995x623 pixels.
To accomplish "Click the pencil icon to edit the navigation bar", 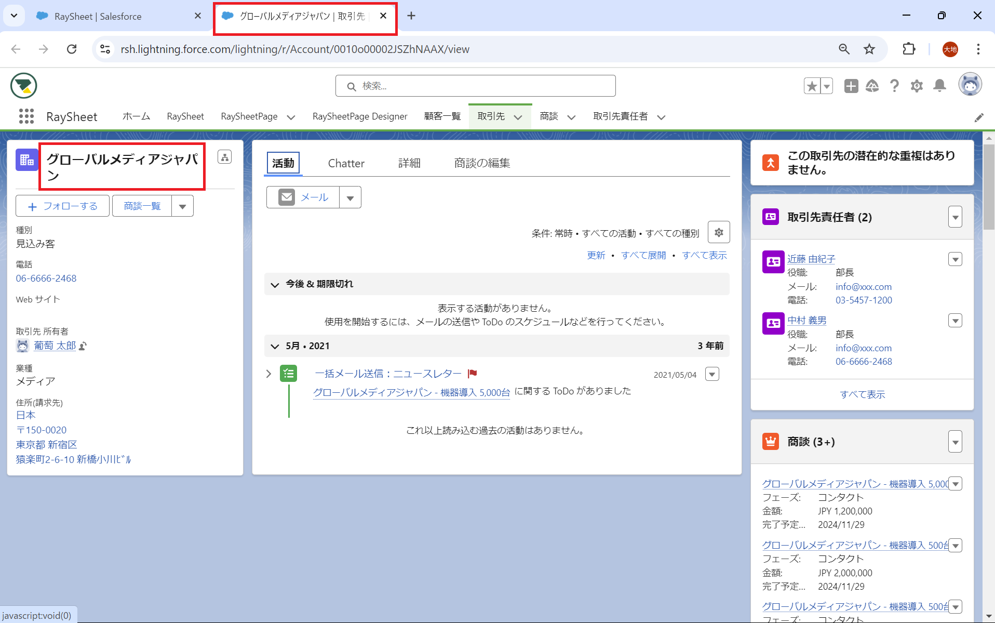I will point(979,117).
